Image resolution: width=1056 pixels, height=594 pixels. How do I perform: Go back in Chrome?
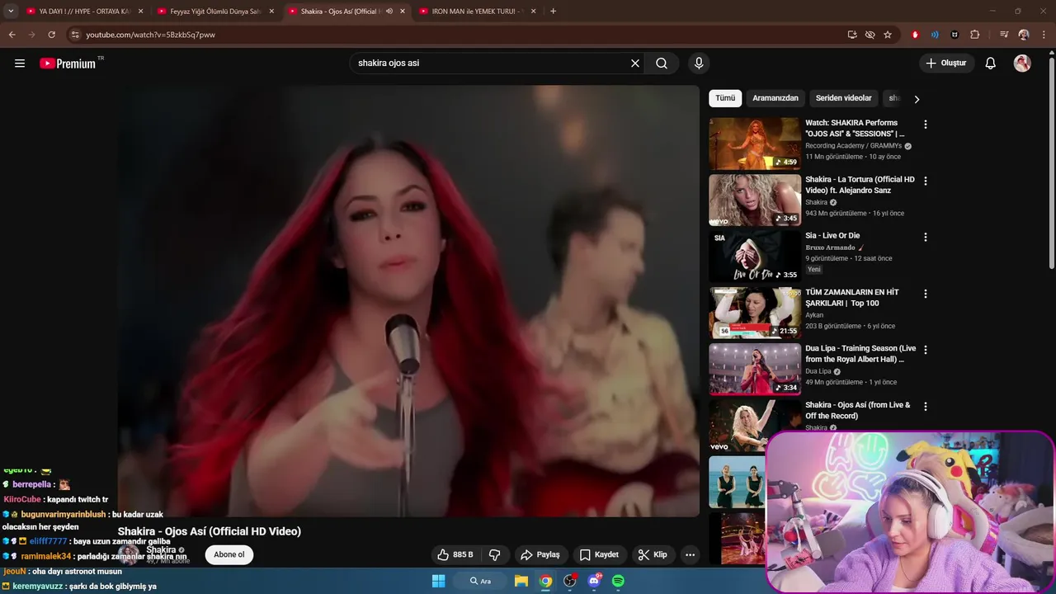[12, 35]
